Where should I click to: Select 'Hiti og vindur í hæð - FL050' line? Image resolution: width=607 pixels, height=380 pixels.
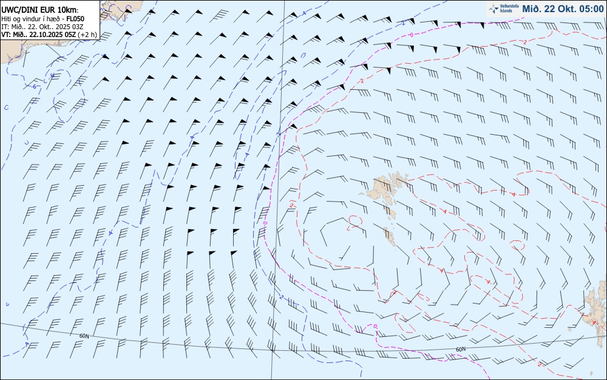pos(42,19)
